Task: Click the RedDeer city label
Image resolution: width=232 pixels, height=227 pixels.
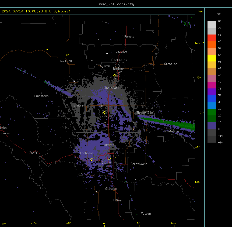Action: coord(118,69)
